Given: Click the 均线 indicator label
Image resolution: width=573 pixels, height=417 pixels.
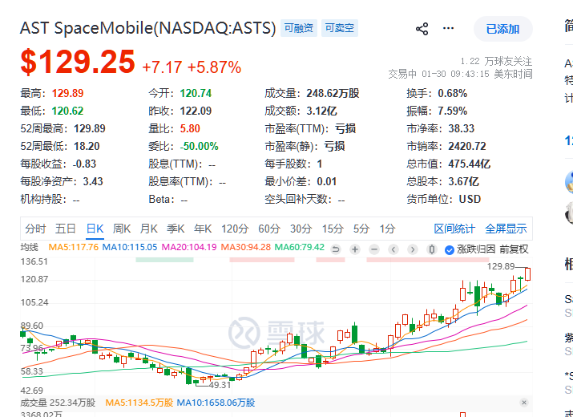Looking at the screenshot, I should point(29,247).
